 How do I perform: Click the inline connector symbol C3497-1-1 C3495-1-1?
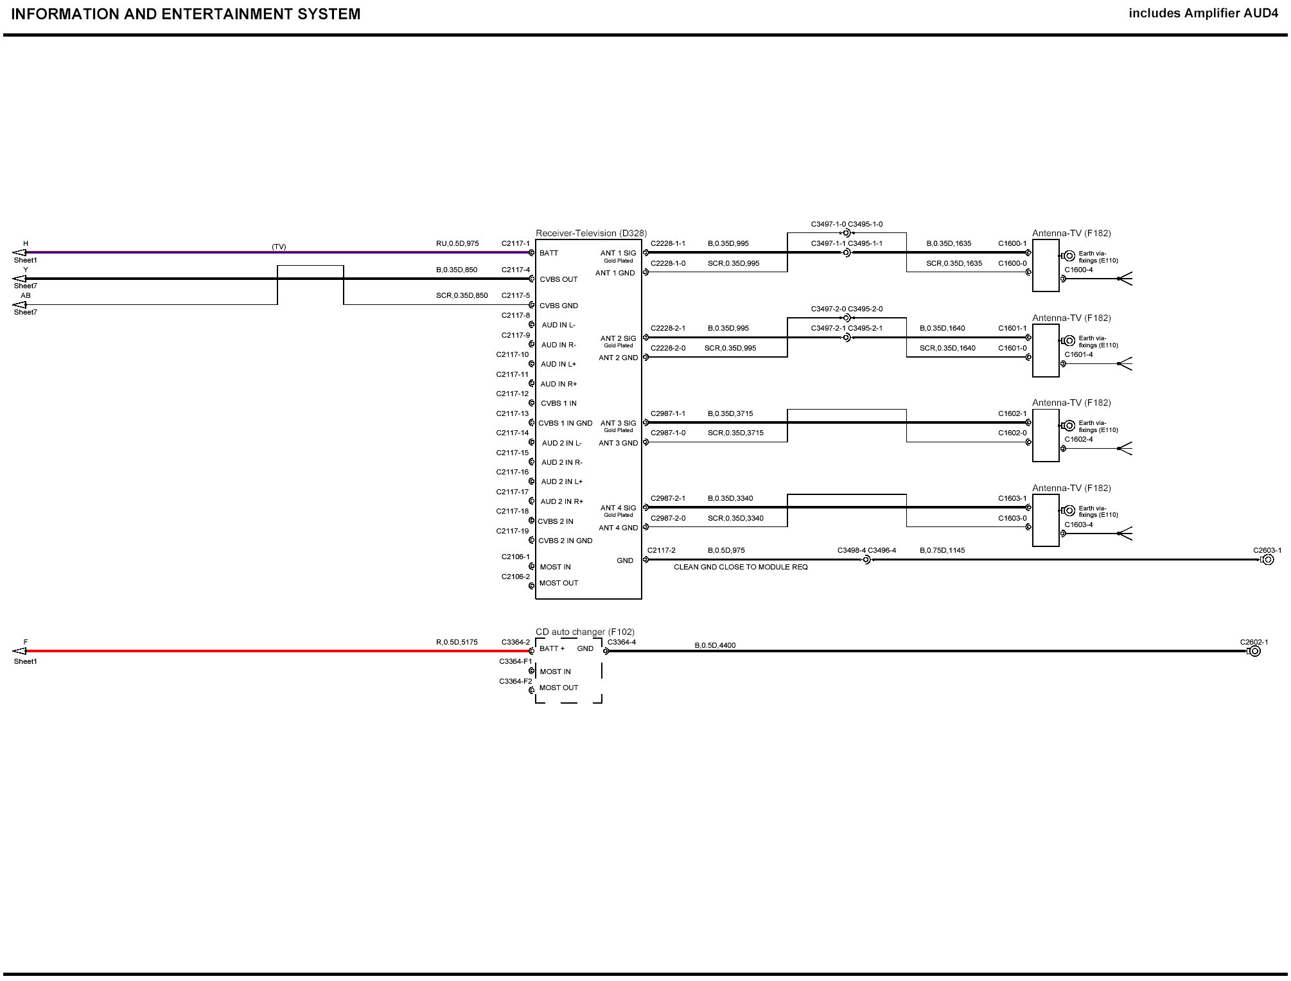(847, 253)
